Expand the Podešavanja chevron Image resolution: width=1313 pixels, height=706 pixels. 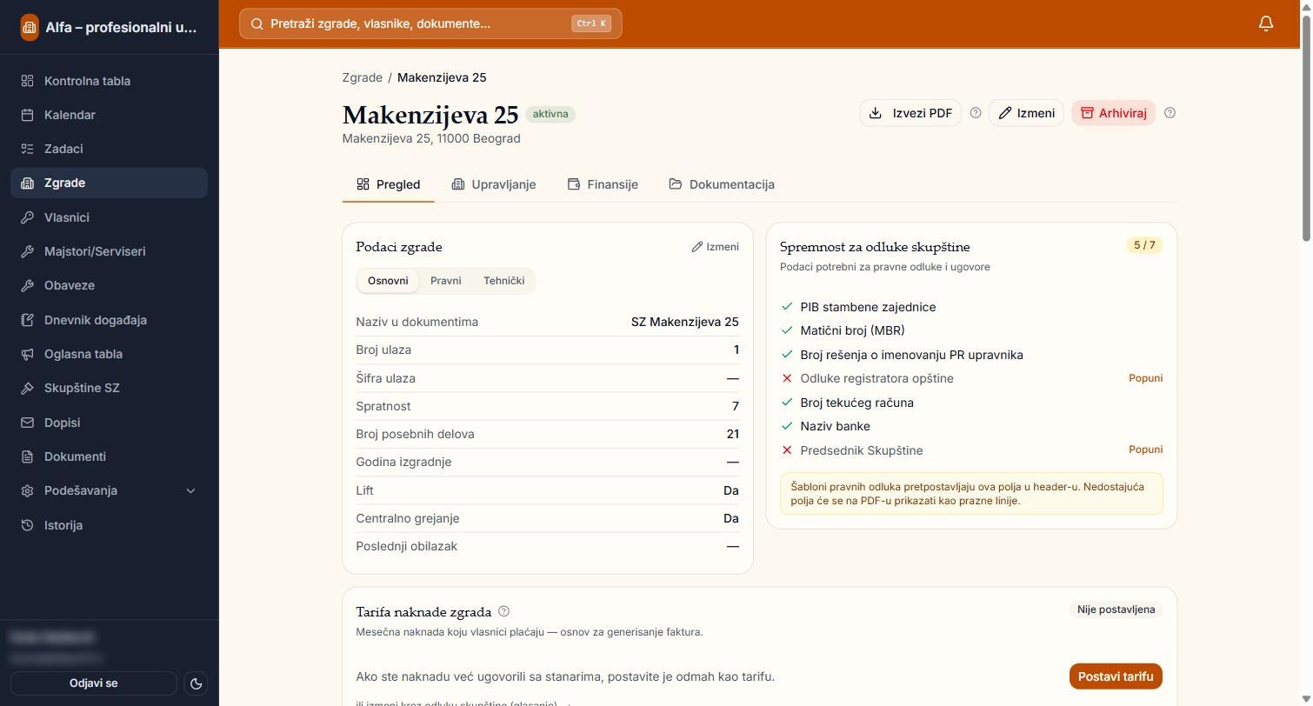tap(191, 491)
